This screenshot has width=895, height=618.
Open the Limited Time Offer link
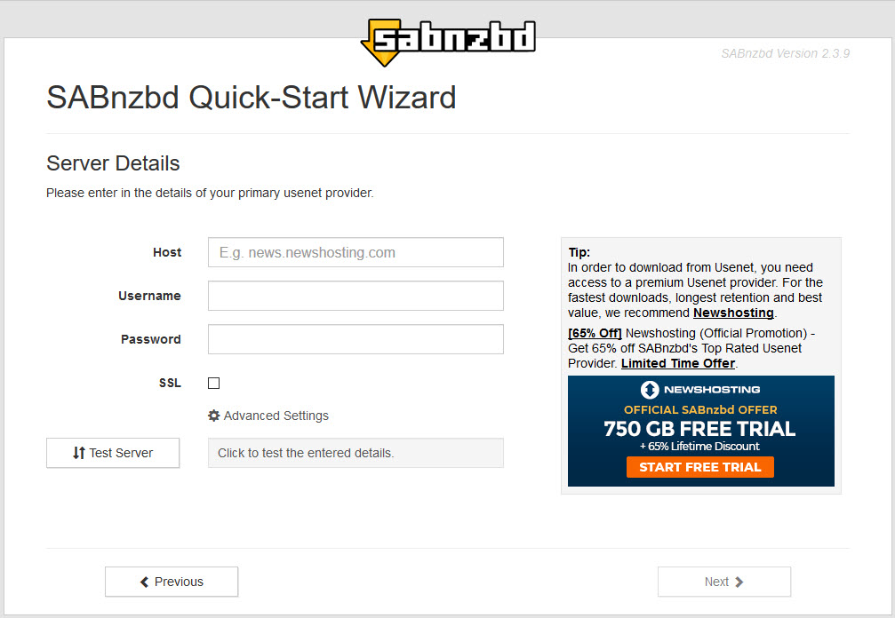tap(678, 363)
